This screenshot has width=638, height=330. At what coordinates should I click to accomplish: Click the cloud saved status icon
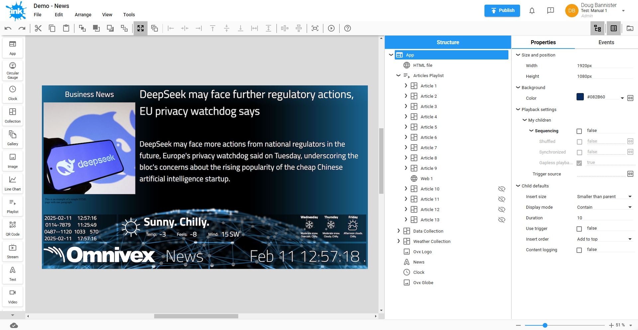click(x=14, y=325)
